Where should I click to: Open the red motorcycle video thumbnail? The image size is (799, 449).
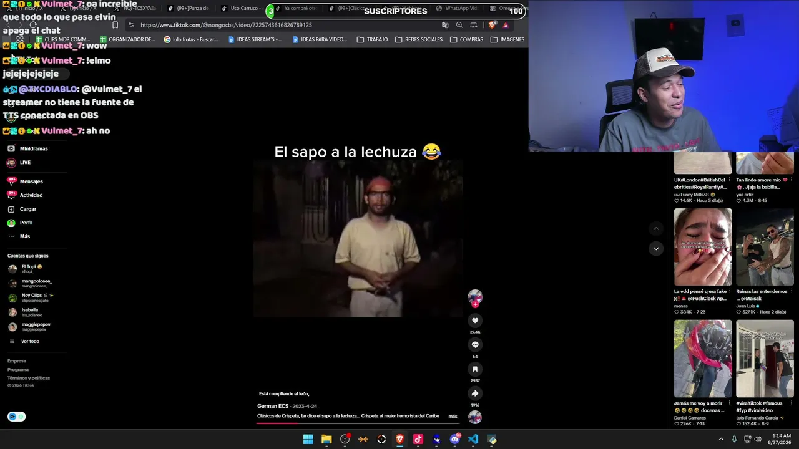703,359
